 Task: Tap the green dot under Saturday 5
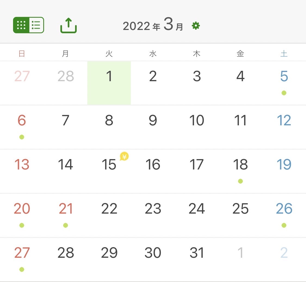284,93
